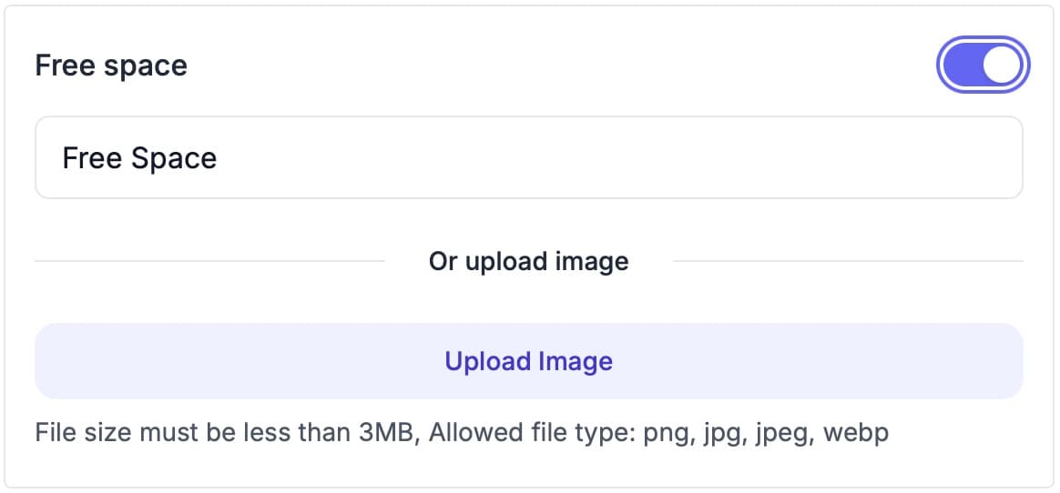
Task: Click the divider line right of "Or upload image"
Action: click(x=847, y=262)
